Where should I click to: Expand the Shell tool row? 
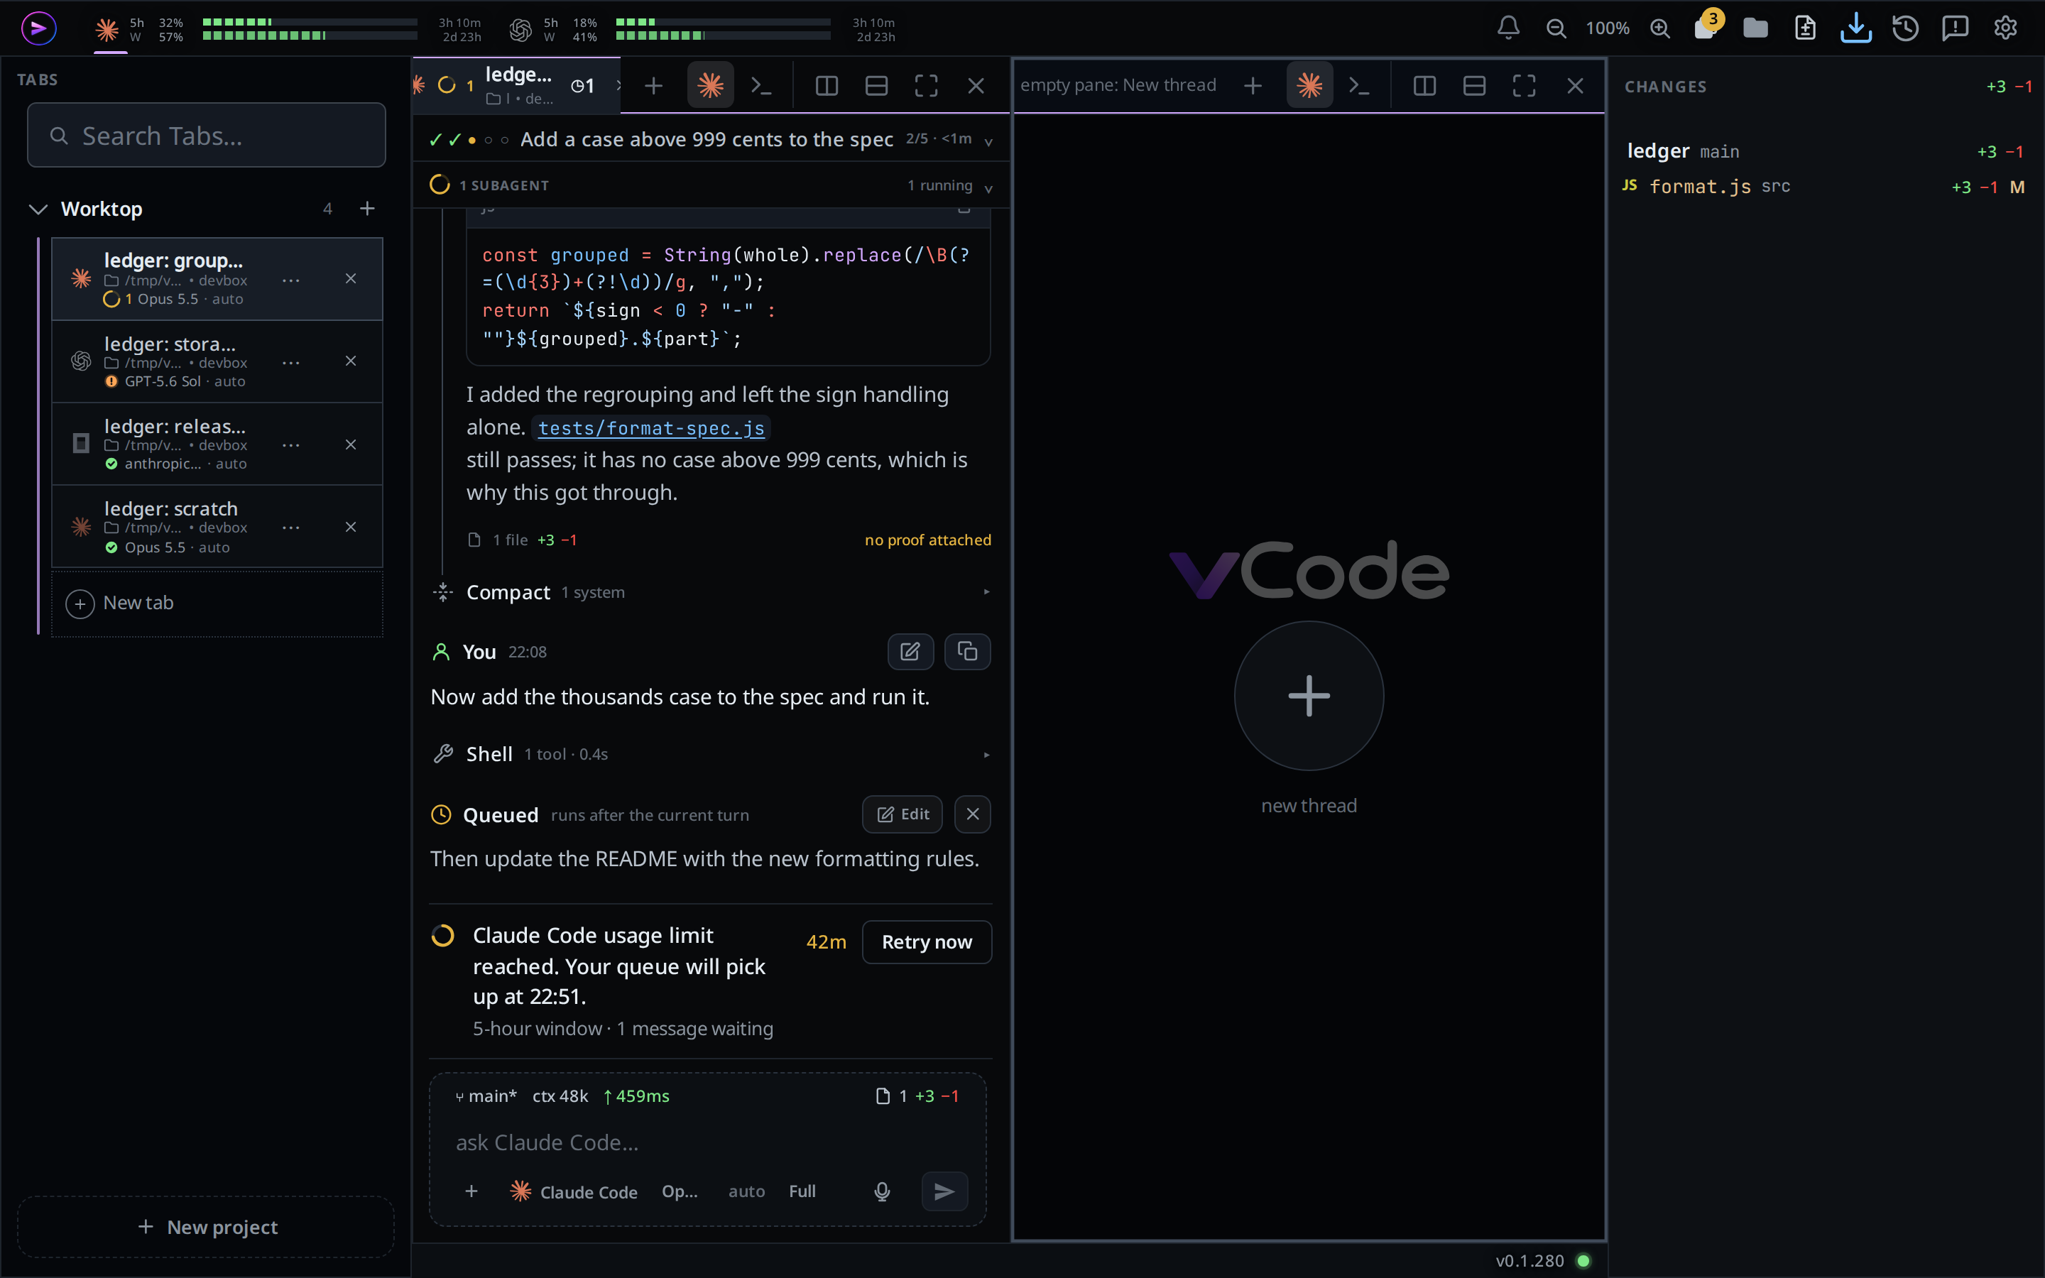pos(710,754)
